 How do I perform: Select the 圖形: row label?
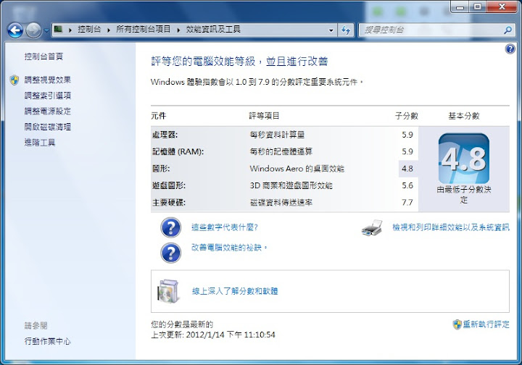(x=161, y=169)
